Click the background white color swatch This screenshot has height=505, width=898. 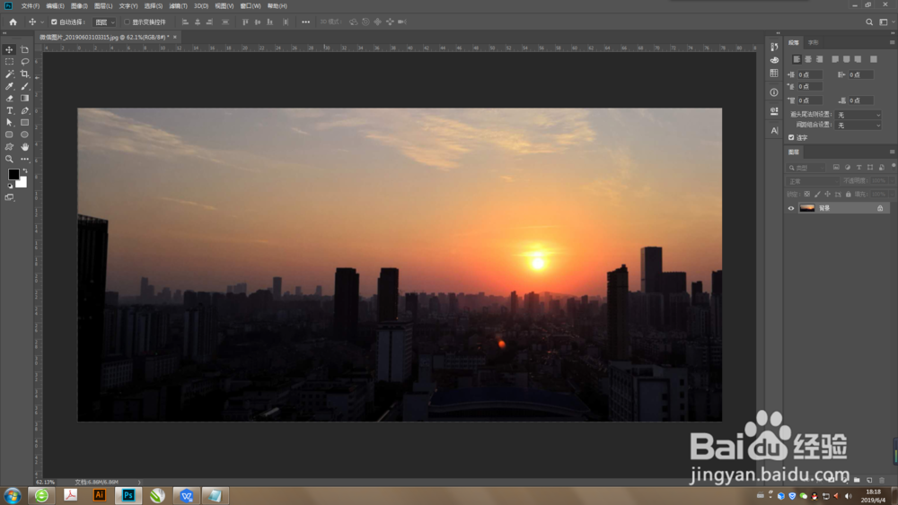coord(22,184)
